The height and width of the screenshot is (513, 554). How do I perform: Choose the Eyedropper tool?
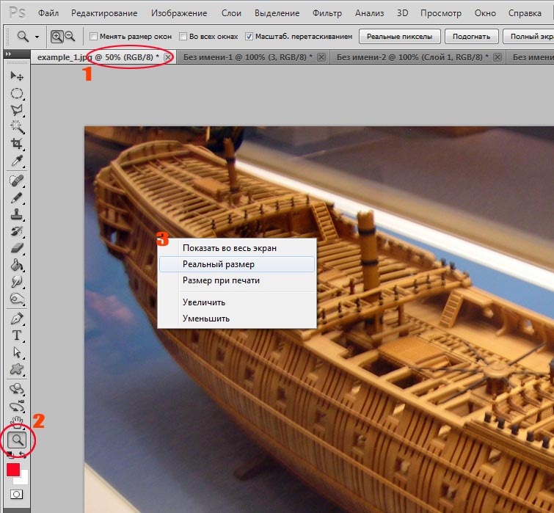tap(16, 161)
